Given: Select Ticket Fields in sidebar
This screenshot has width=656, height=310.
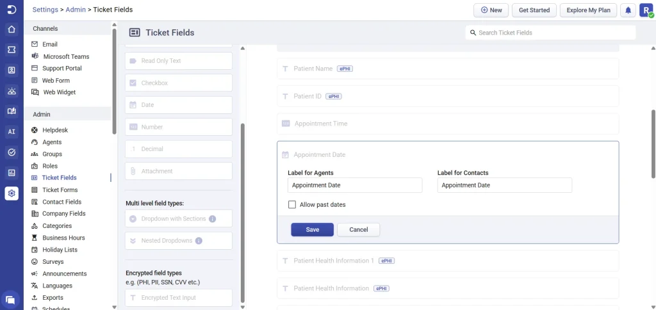Looking at the screenshot, I should tap(59, 178).
